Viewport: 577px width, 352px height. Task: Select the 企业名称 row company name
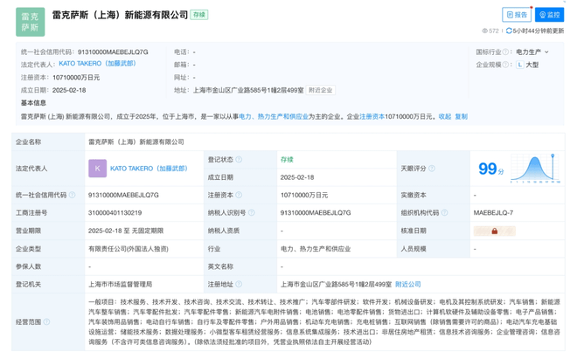[x=136, y=141]
